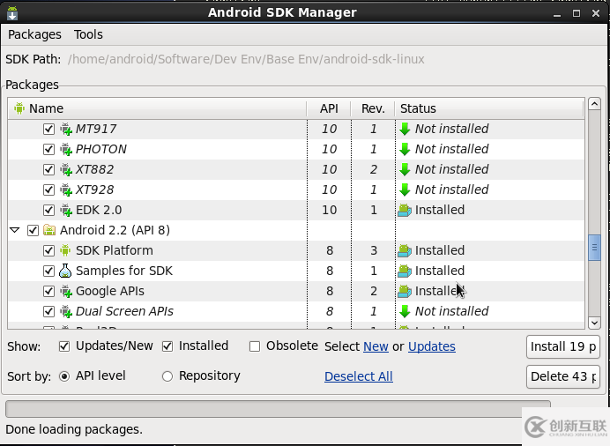Screen dimensions: 610x446
Task: Click the installed status icon for EDK 2.0
Action: pos(405,211)
